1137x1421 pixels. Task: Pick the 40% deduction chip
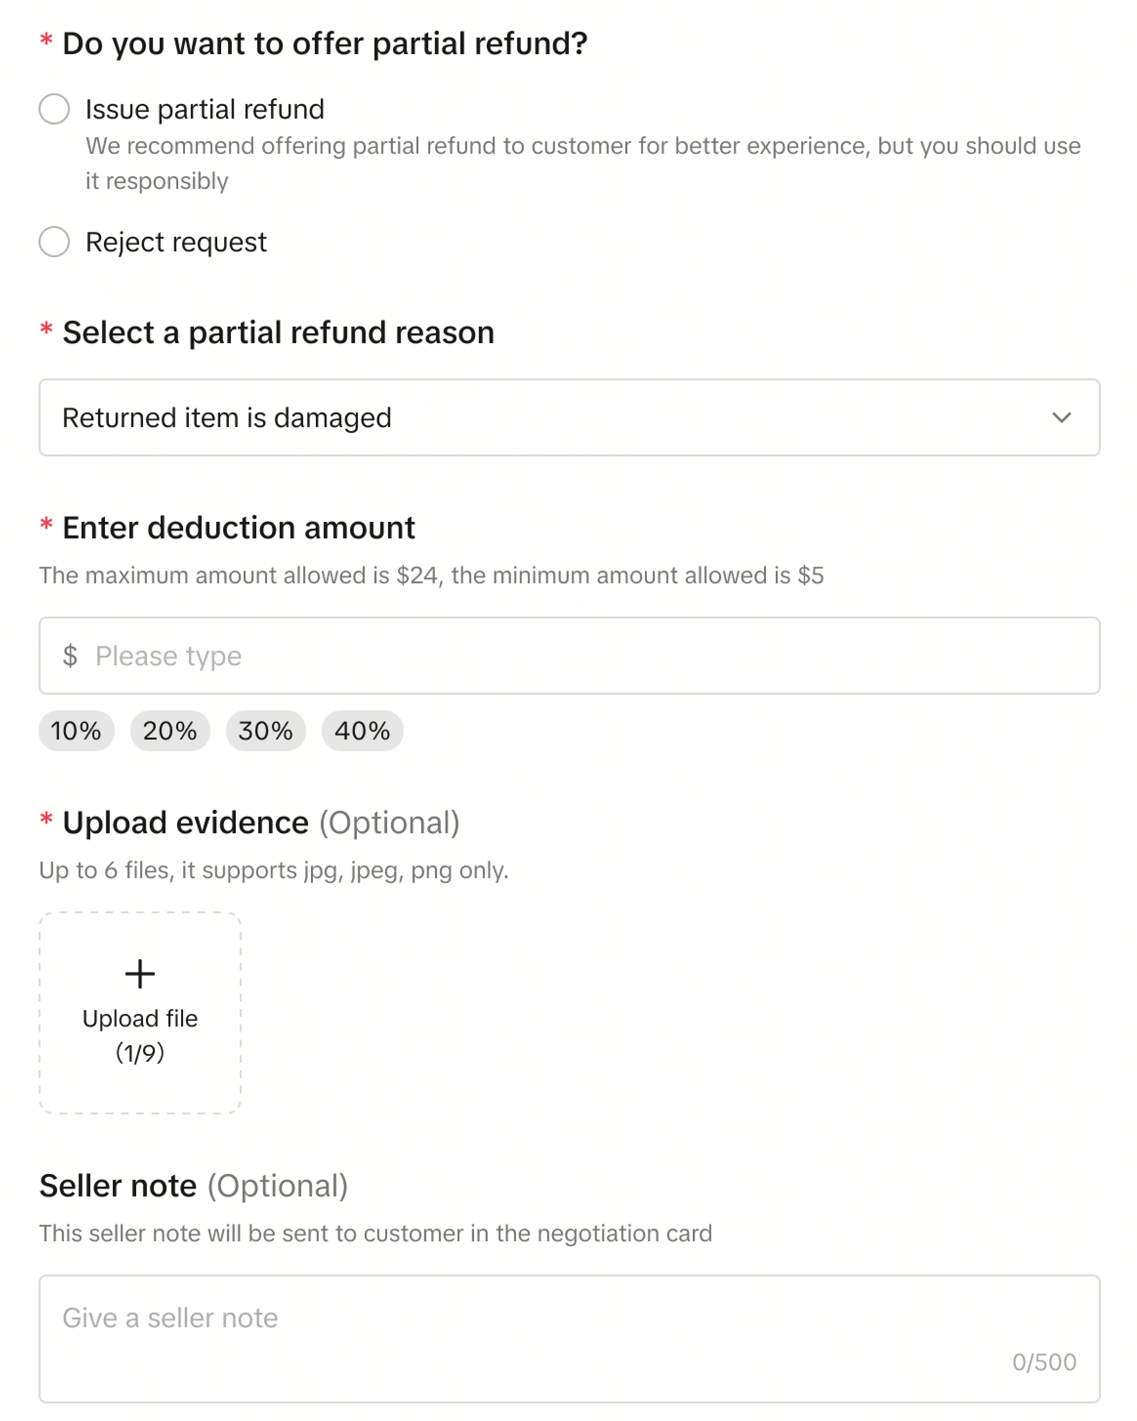pos(362,730)
